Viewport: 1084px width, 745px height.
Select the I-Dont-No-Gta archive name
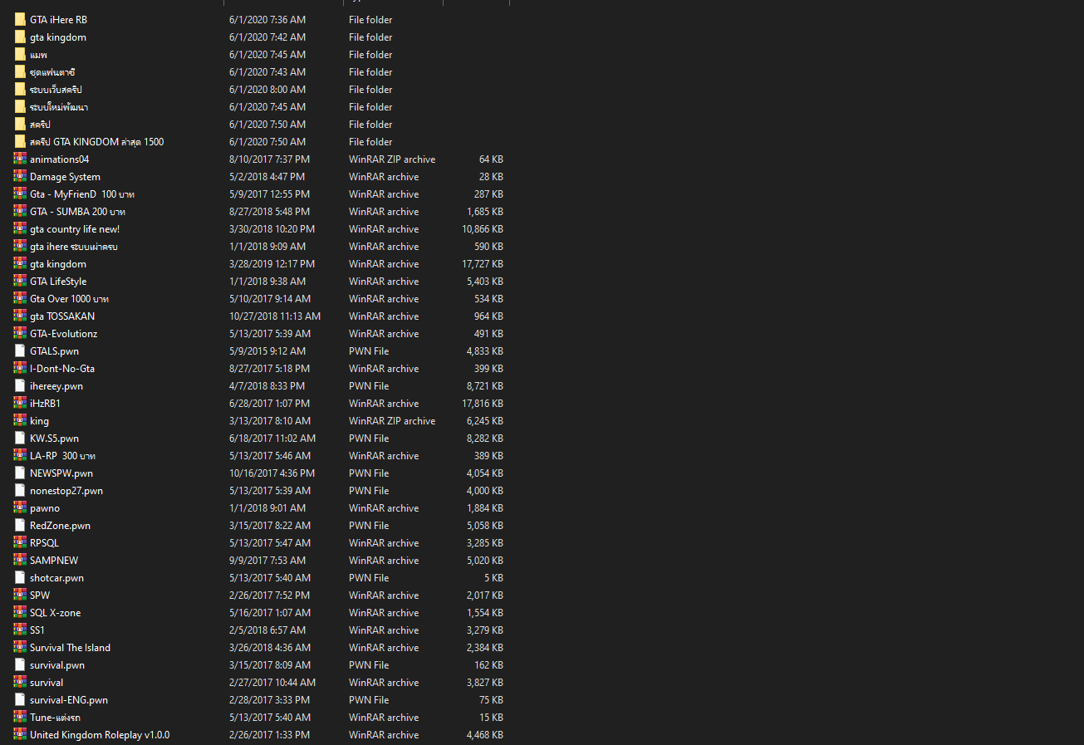click(62, 369)
